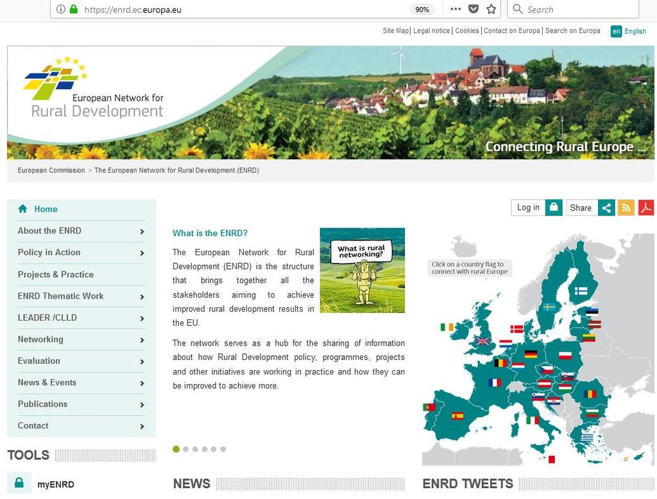Image resolution: width=657 pixels, height=499 pixels.
Task: Click the teal share network icon
Action: tap(606, 207)
